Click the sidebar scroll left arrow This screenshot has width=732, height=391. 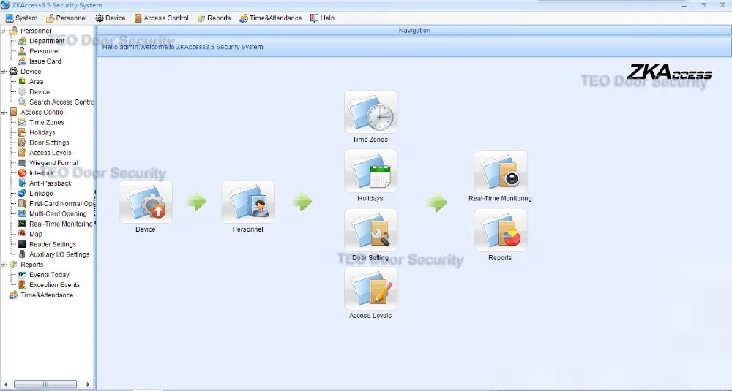[6, 384]
